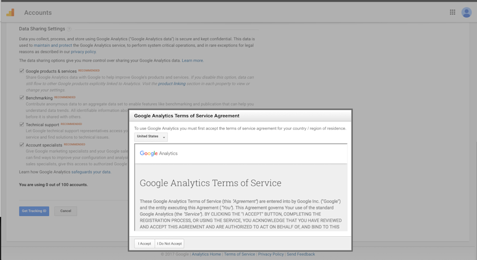Open the Analytics Home footer link

click(x=206, y=254)
